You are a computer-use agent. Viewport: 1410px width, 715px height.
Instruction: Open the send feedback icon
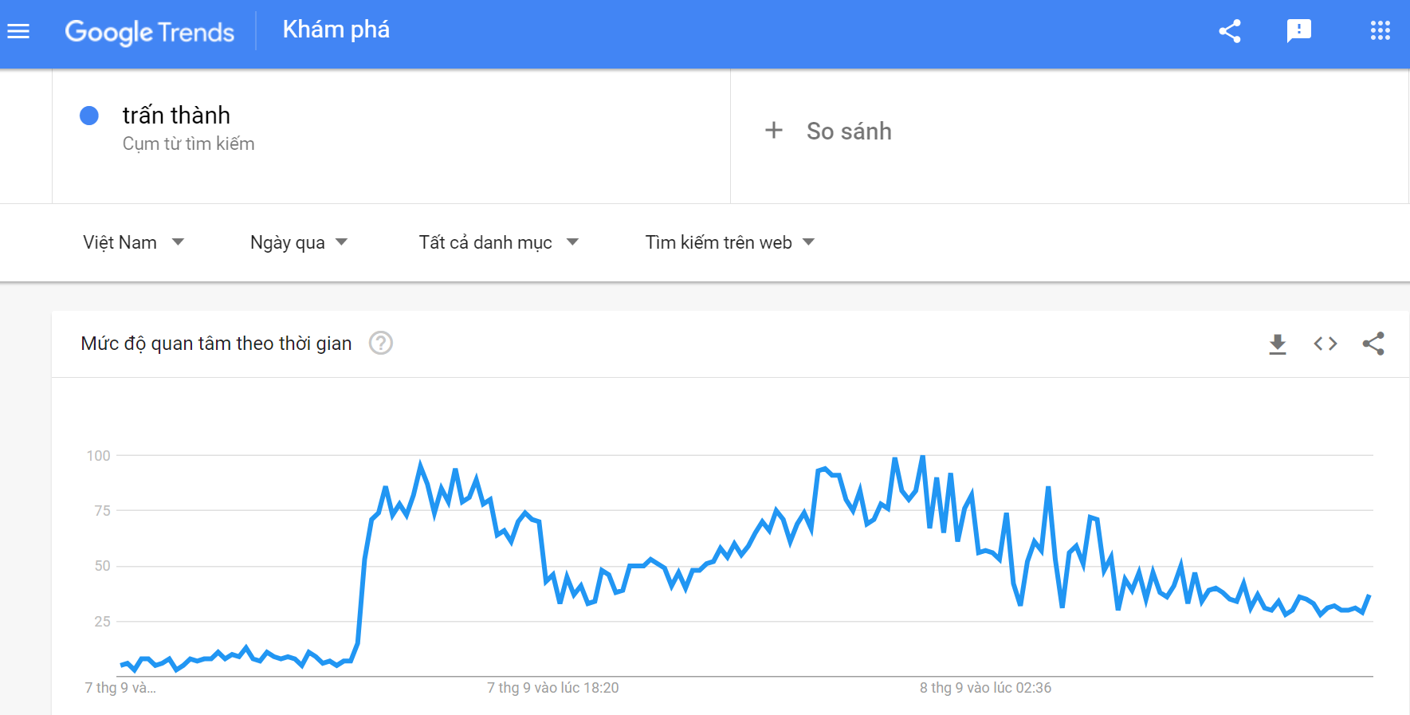click(1299, 31)
